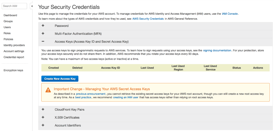Viewport: 274px width, 131px height.
Task: Click the Actions column header
Action: click(258, 68)
